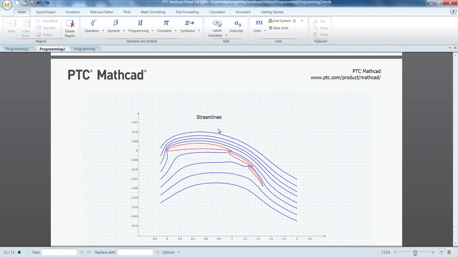Open the worksheet tabs list dropdown arrow
This screenshot has width=458, height=257.
[x=450, y=48]
